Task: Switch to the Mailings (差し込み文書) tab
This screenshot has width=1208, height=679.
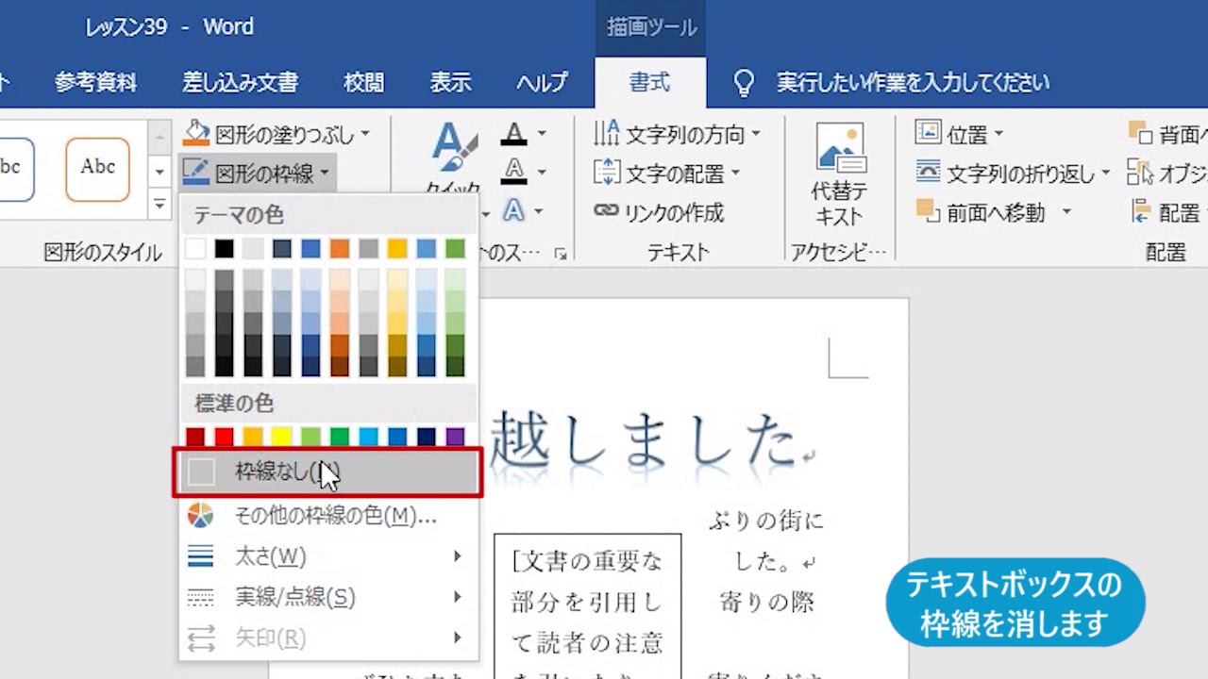Action: click(x=240, y=82)
